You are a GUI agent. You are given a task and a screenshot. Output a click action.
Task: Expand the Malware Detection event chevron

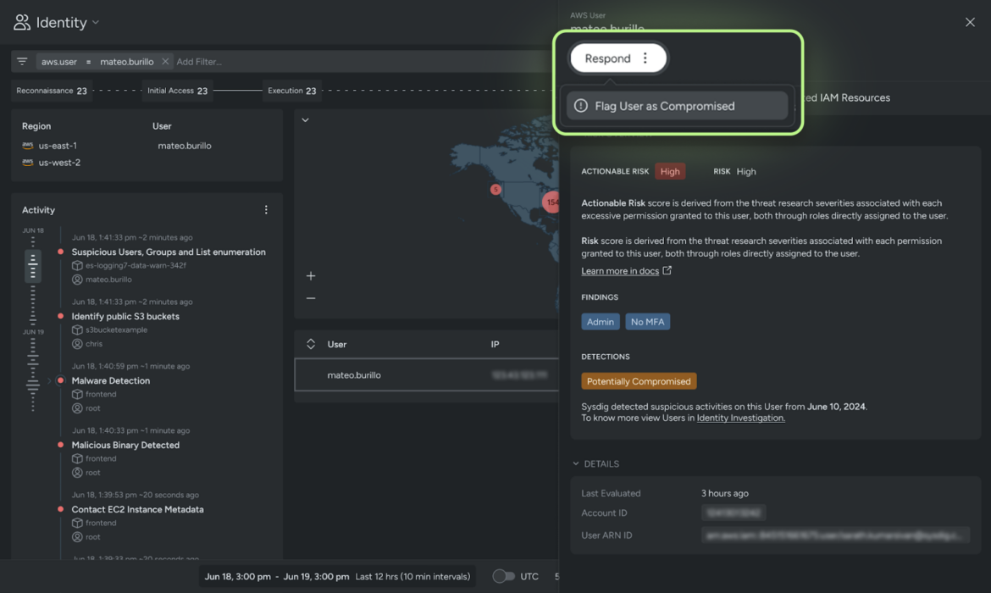tap(49, 380)
